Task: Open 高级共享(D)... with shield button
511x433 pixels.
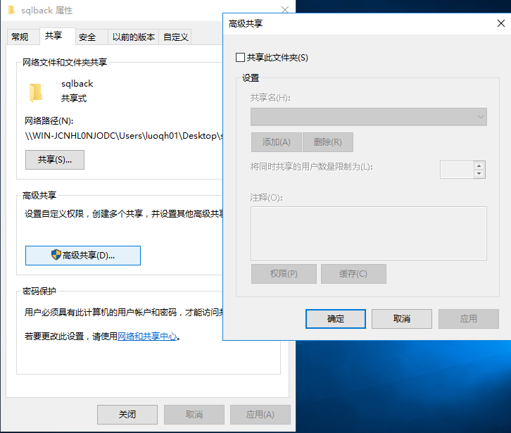Action: coord(83,256)
